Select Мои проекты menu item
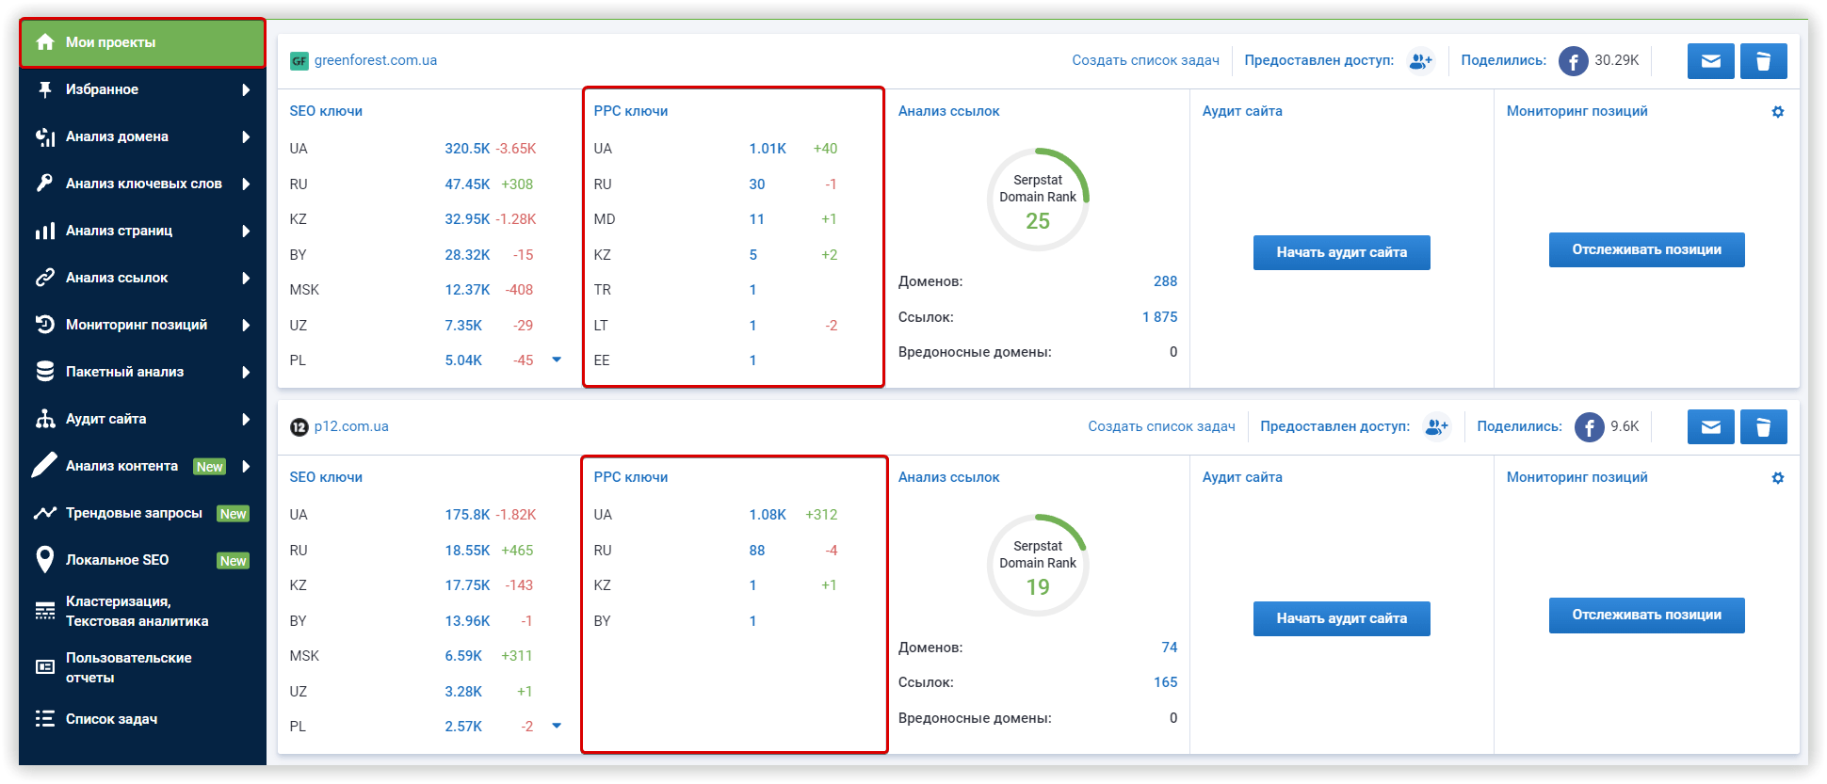 (x=142, y=42)
